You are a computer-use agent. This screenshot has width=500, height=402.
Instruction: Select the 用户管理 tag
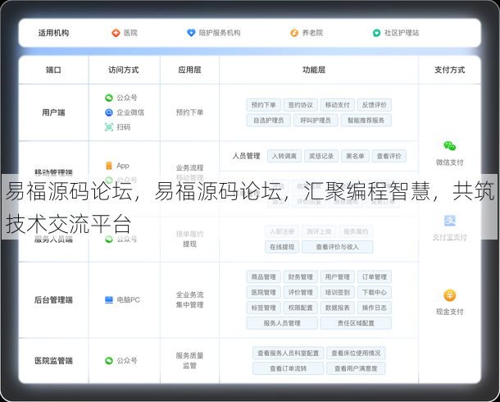(338, 277)
